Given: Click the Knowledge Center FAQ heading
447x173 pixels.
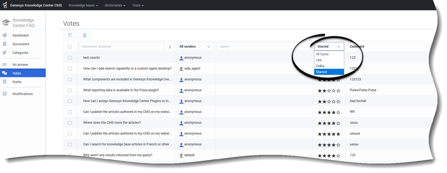Looking at the screenshot, I should click(x=23, y=23).
